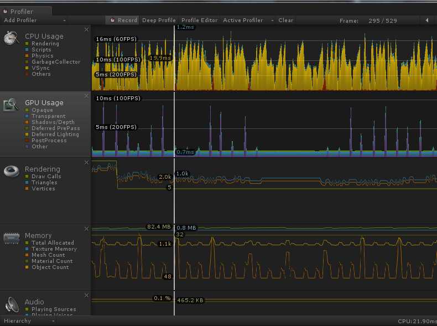Toggle Material Count series visibility

coord(27,261)
